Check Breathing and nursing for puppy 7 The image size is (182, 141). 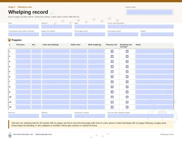point(127,82)
